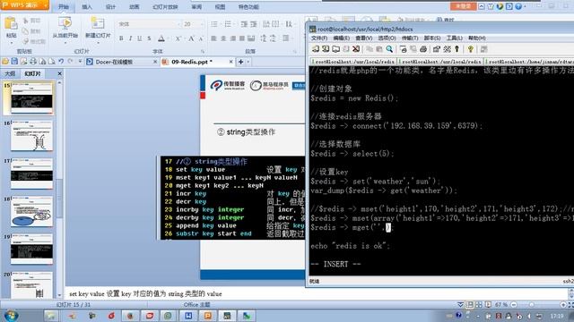Select slide 18 thumbnail
Screen dimensions: 574x322
(x=32, y=211)
